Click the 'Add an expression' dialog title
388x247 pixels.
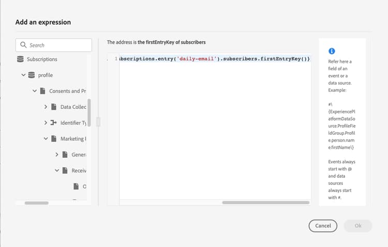coord(43,22)
